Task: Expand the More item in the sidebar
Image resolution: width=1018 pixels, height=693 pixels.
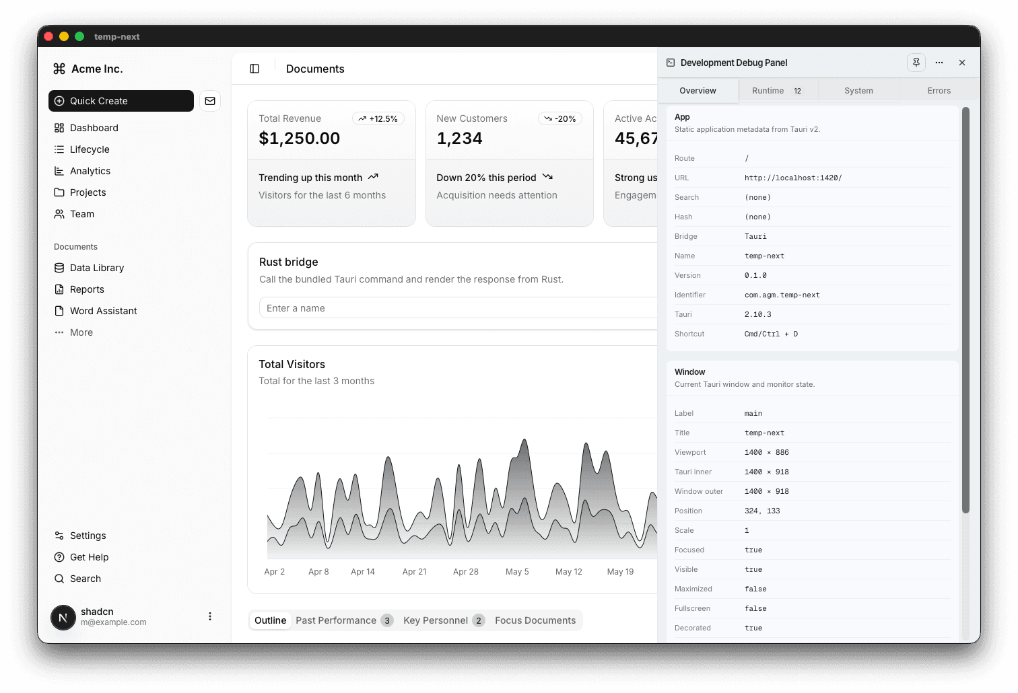Action: pyautogui.click(x=81, y=332)
